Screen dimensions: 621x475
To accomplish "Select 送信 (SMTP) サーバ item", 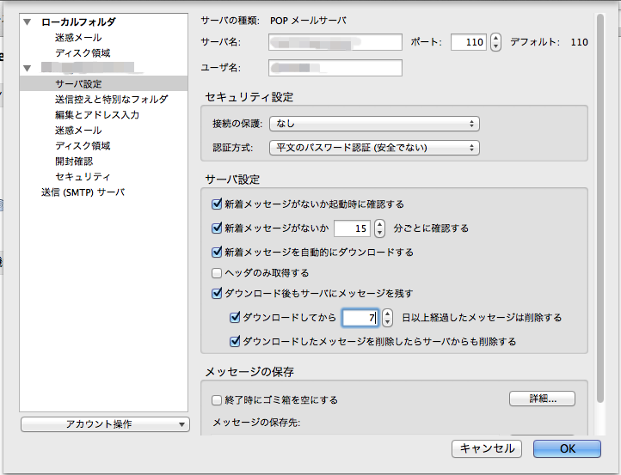I will point(83,192).
